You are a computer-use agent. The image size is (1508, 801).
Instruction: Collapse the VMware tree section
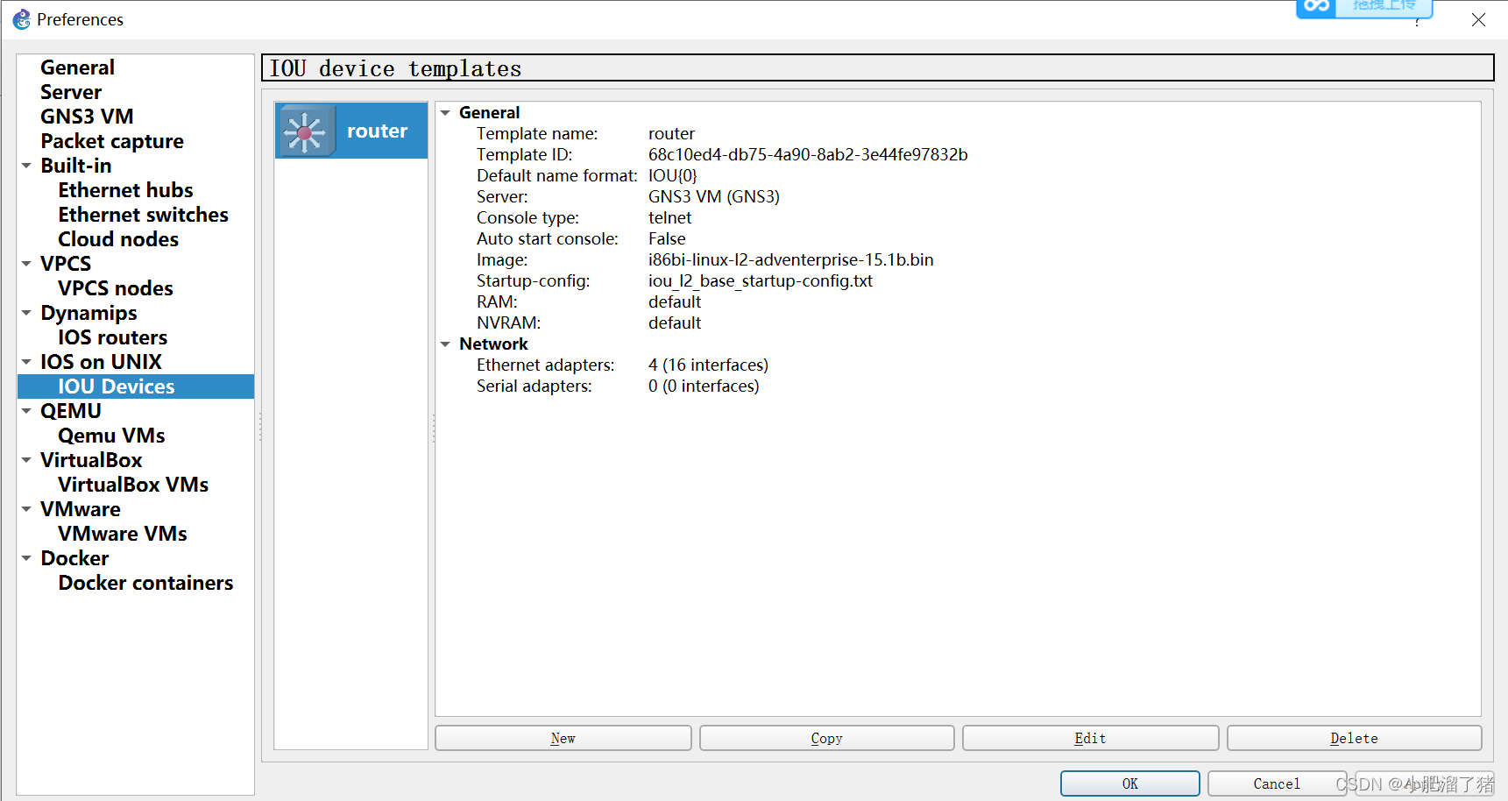coord(26,509)
